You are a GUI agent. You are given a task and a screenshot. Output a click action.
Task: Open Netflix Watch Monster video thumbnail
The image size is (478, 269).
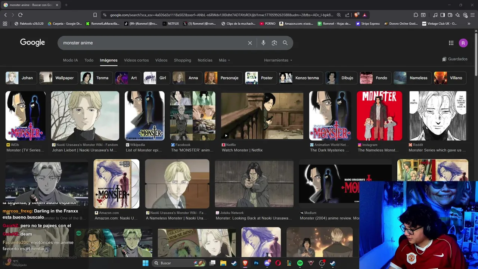pyautogui.click(x=262, y=116)
